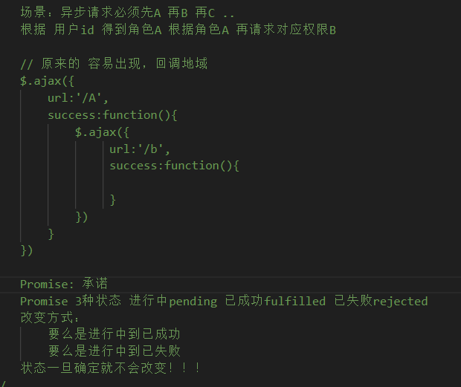Screen dimensions: 461x387
Task: Click line 状态一旦确定就不会改变
Action: point(110,368)
